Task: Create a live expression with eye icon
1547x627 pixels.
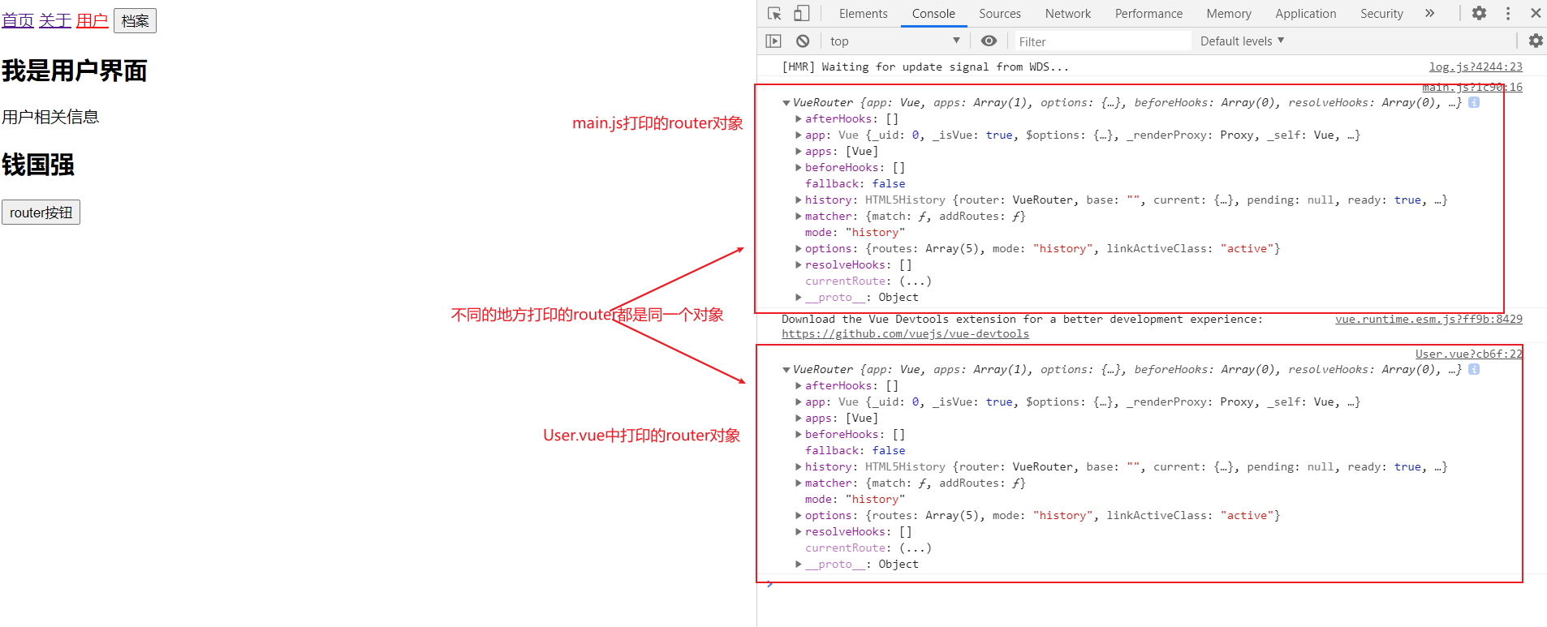Action: tap(989, 41)
